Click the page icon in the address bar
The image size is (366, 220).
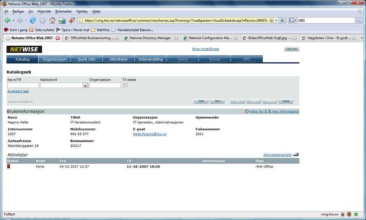click(81, 21)
